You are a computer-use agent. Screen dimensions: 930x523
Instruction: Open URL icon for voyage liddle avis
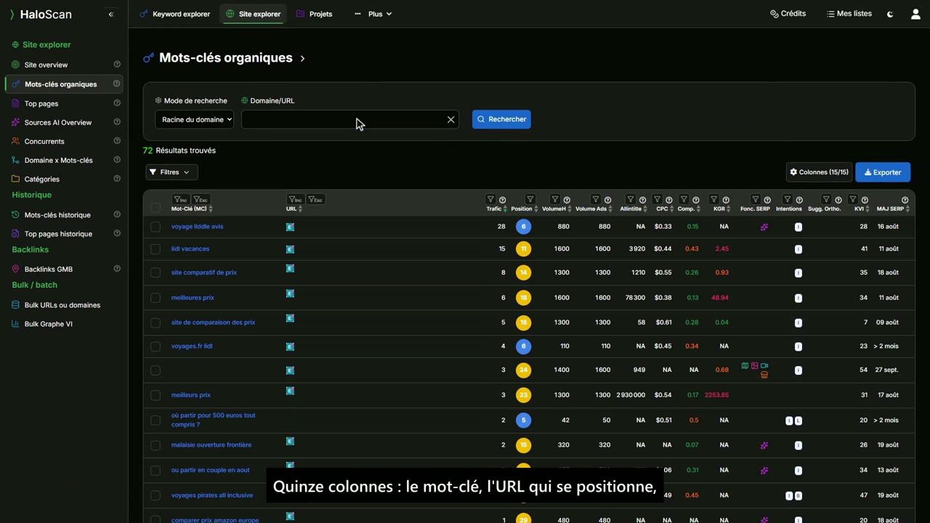(290, 227)
